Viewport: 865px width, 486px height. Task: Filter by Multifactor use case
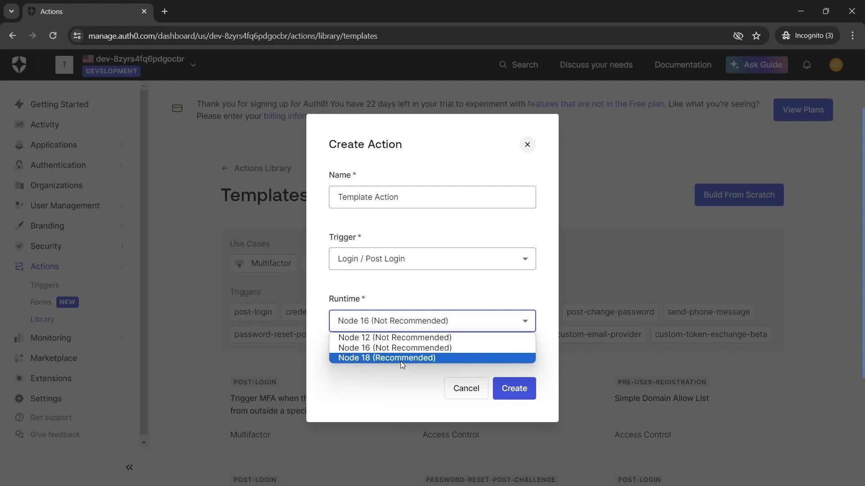(x=264, y=263)
